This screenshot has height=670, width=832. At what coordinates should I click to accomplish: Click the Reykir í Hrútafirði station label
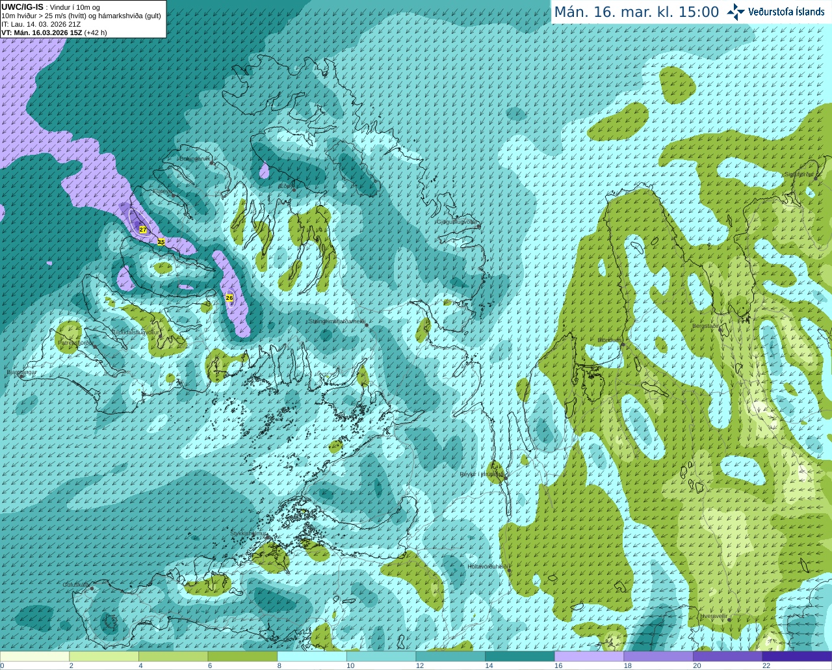click(482, 474)
